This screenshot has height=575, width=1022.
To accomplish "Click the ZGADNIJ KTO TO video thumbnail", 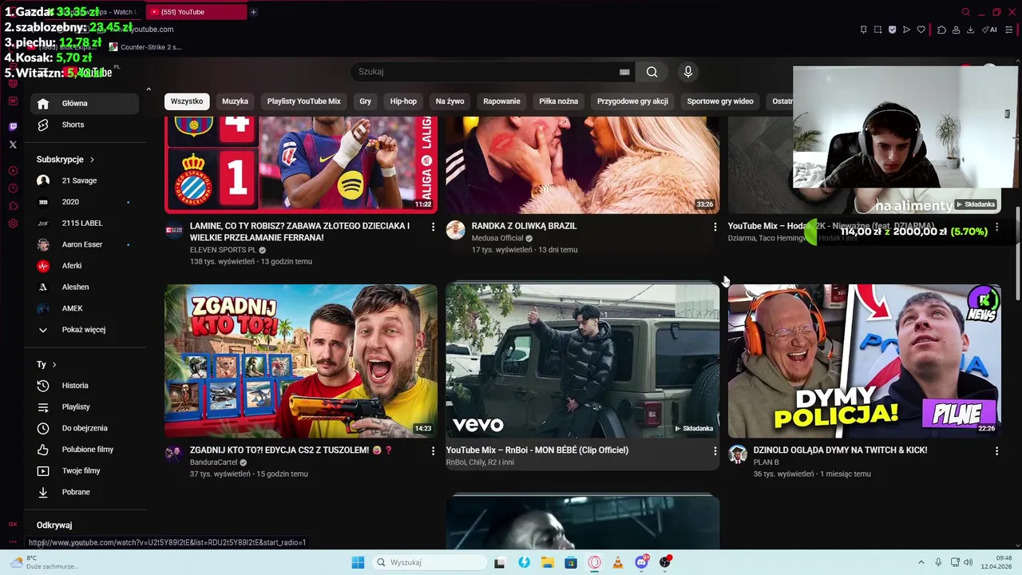I will [301, 361].
